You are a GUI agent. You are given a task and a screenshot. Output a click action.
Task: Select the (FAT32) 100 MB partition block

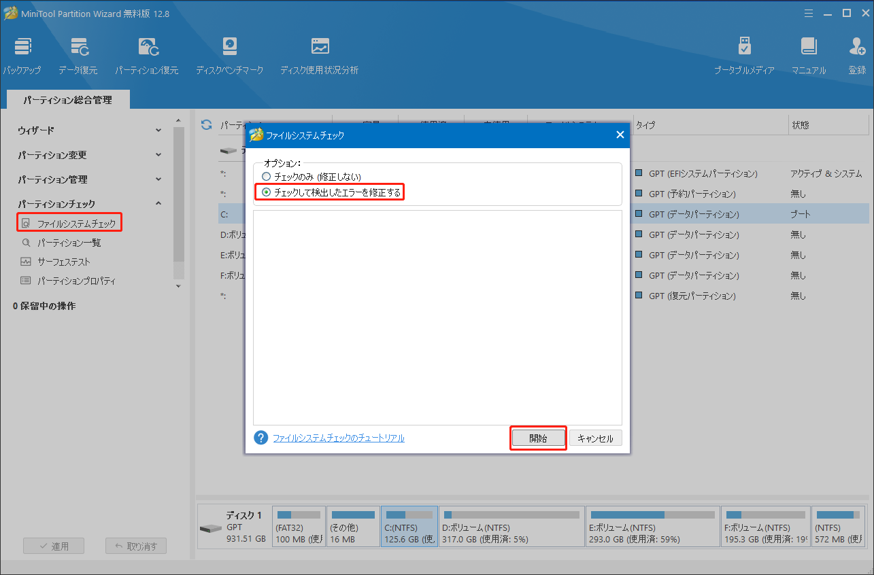[x=299, y=526]
